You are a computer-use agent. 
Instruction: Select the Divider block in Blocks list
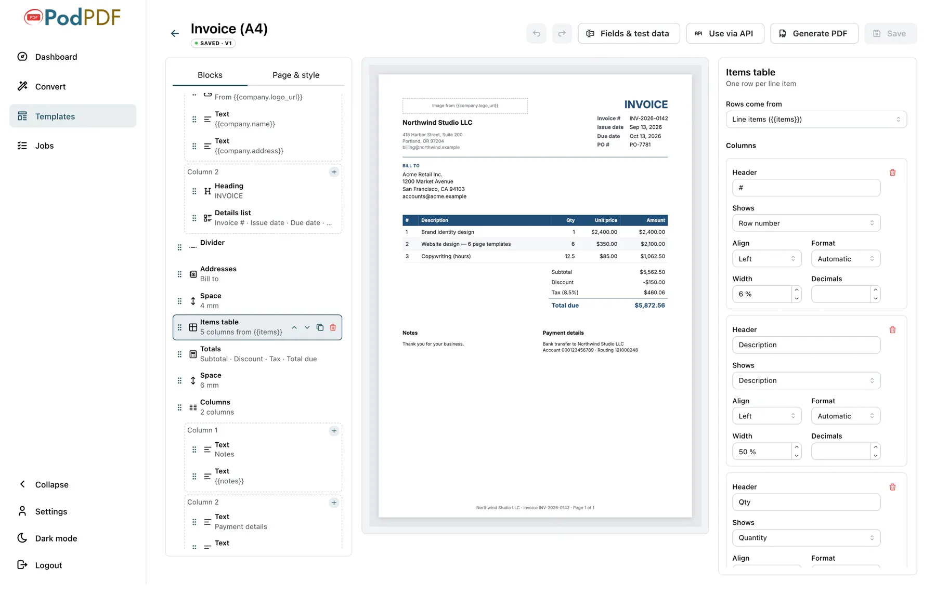coord(257,247)
